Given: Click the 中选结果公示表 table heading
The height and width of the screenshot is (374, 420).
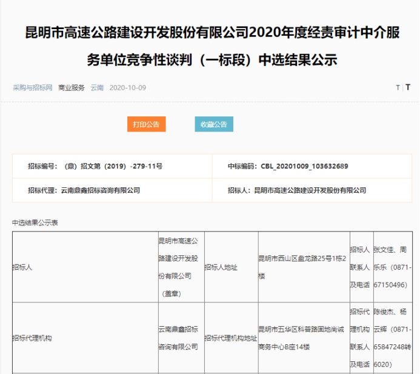Looking at the screenshot, I should pos(35,222).
